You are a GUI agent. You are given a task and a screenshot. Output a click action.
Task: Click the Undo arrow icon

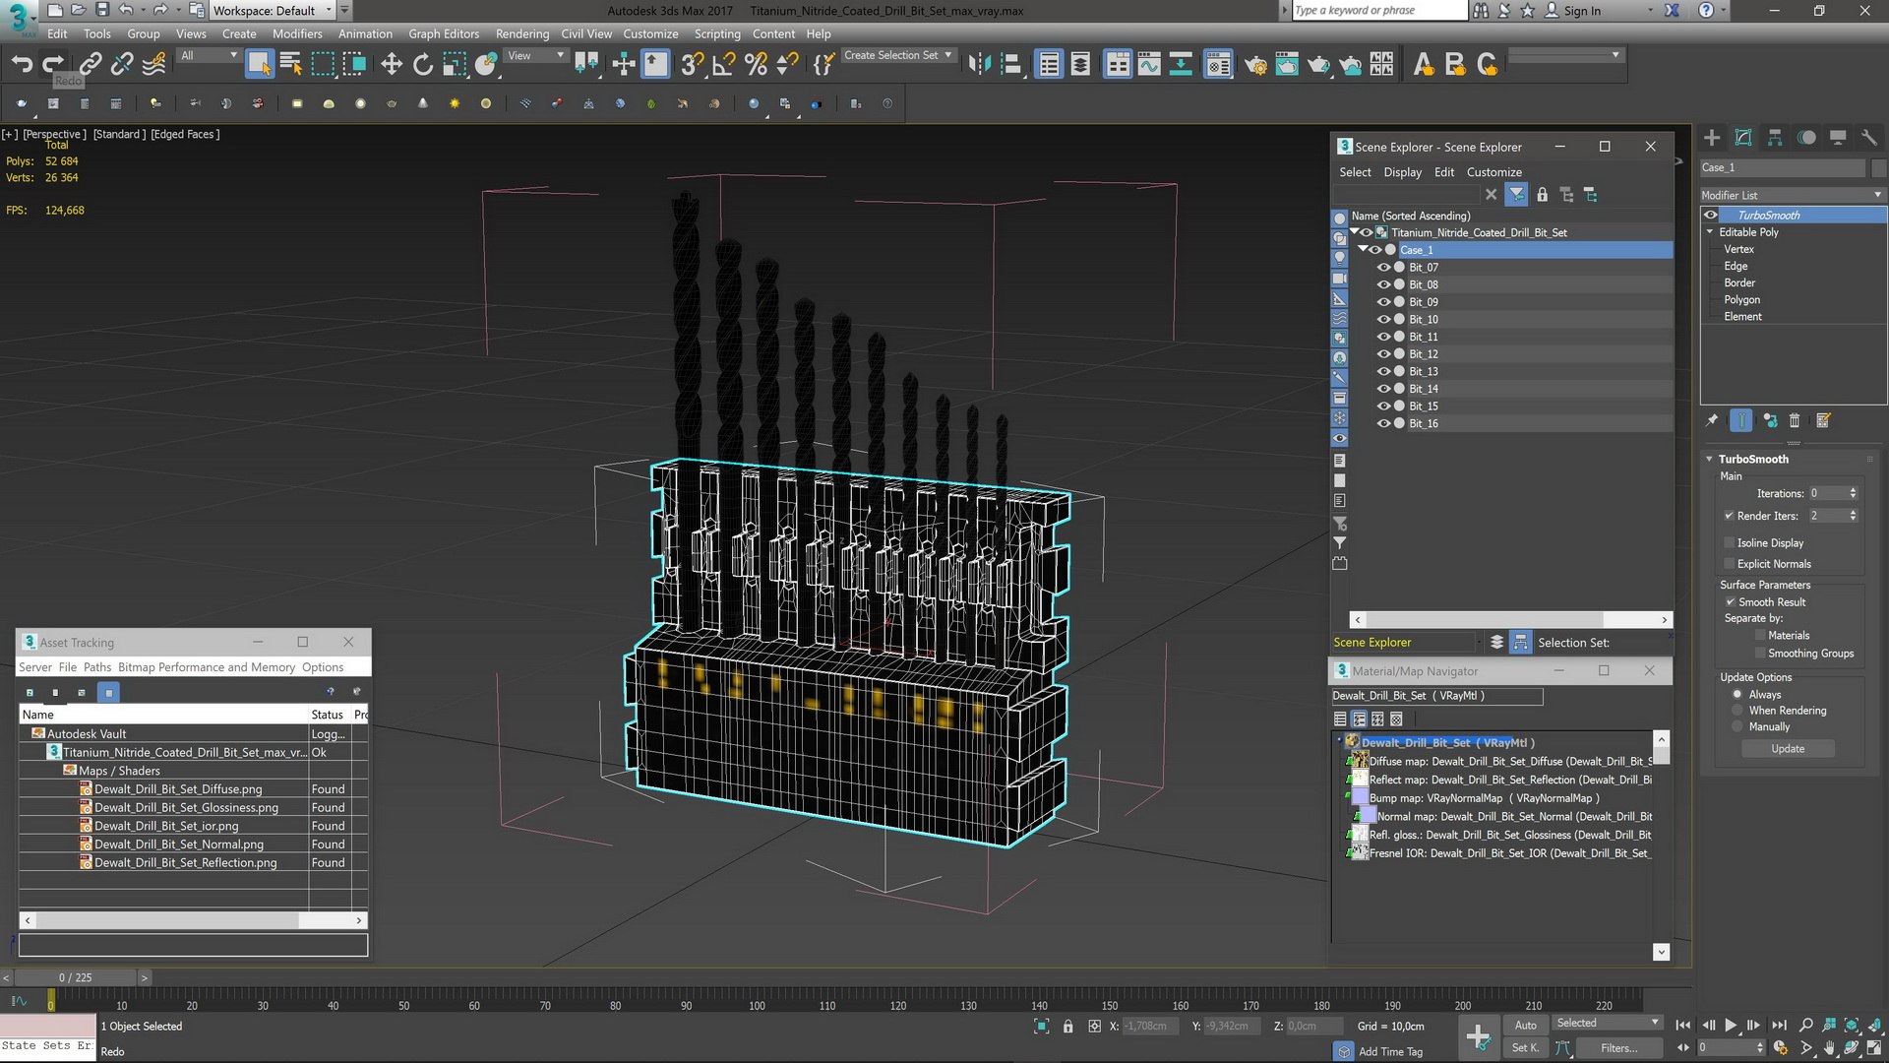click(22, 65)
